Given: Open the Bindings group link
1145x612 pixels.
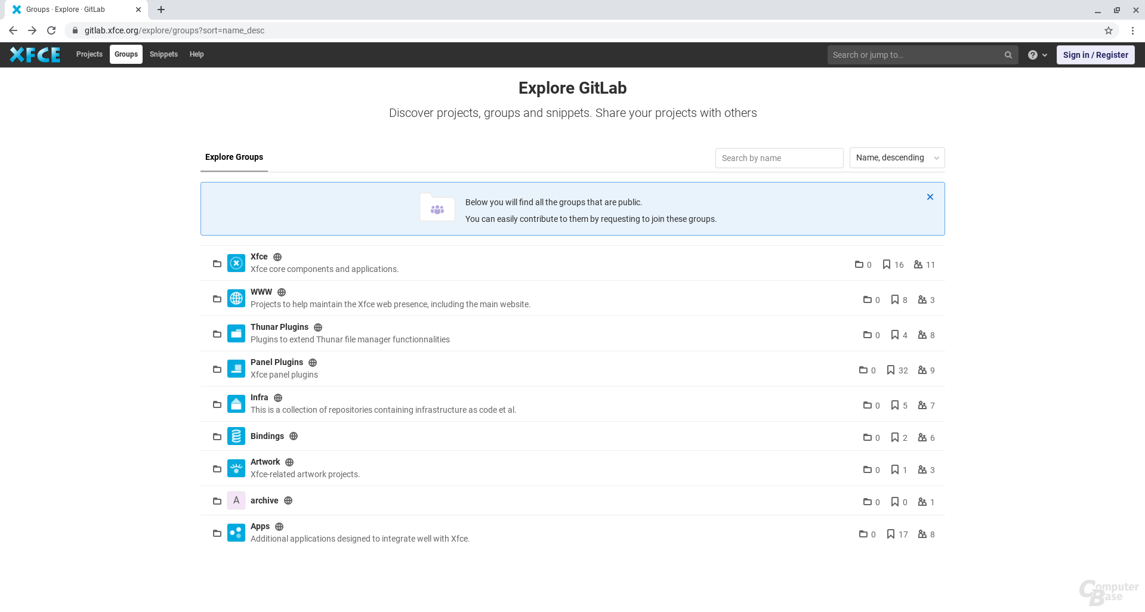Looking at the screenshot, I should [x=267, y=436].
